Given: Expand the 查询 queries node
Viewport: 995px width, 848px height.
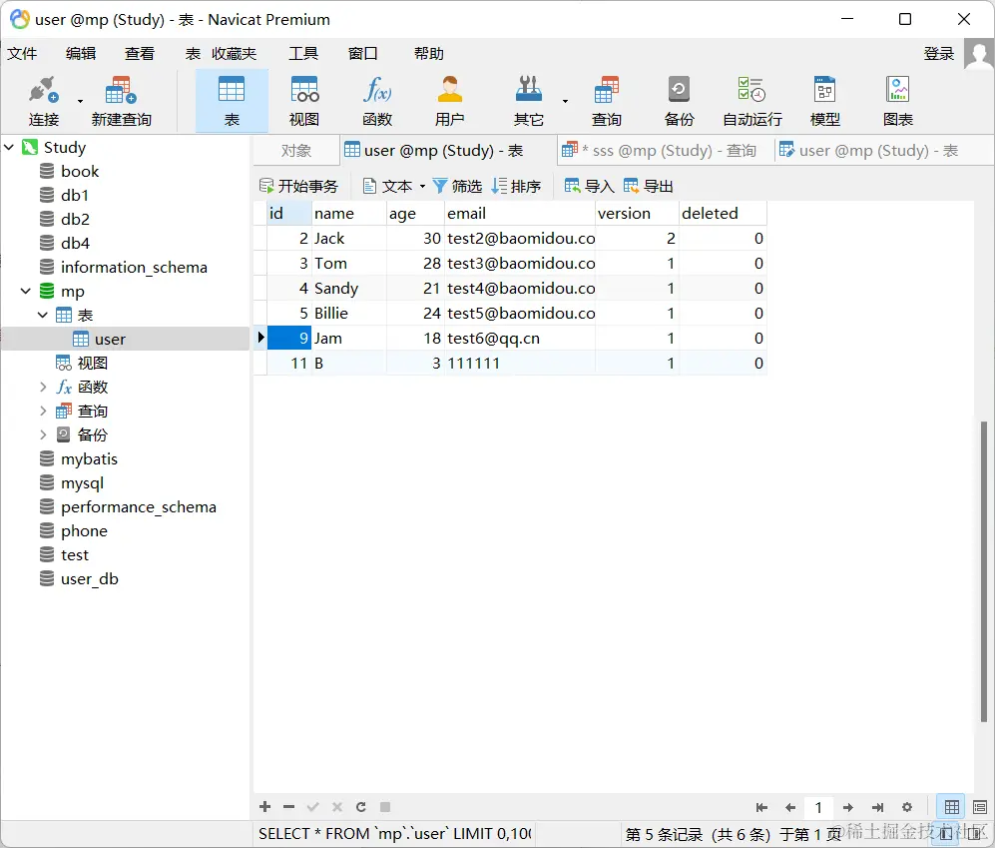Looking at the screenshot, I should coord(43,411).
